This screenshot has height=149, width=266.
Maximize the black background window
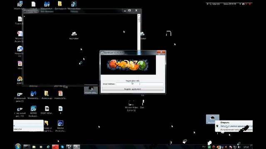(x=130, y=10)
